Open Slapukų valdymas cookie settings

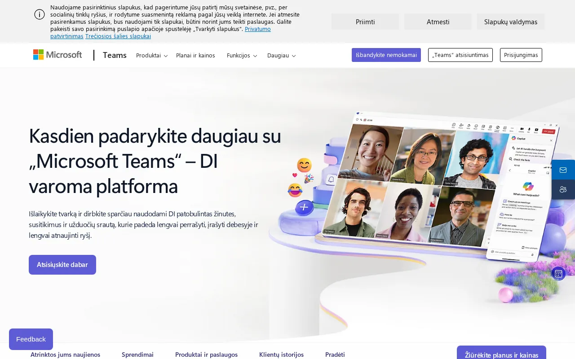pos(511,22)
